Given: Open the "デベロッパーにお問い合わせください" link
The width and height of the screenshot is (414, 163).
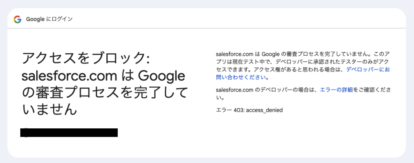Looking at the screenshot, I should pos(368,69).
